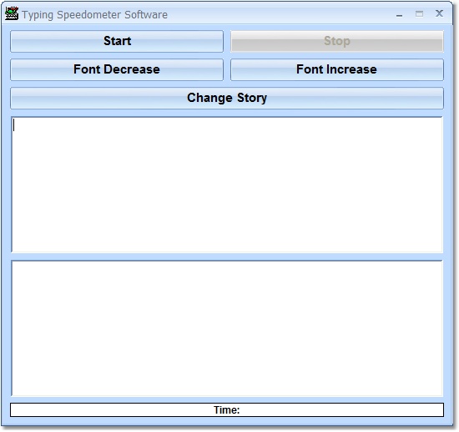The width and height of the screenshot is (459, 432).
Task: Click the greyed-out Stop button
Action: tap(337, 41)
